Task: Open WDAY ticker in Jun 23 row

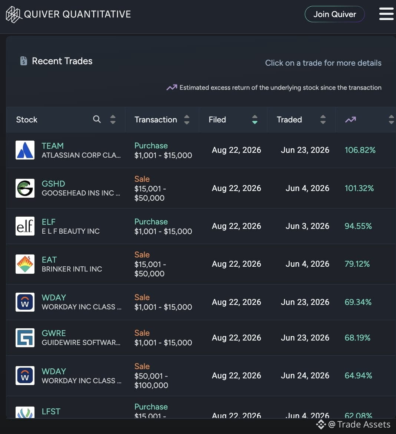Action: click(x=54, y=297)
